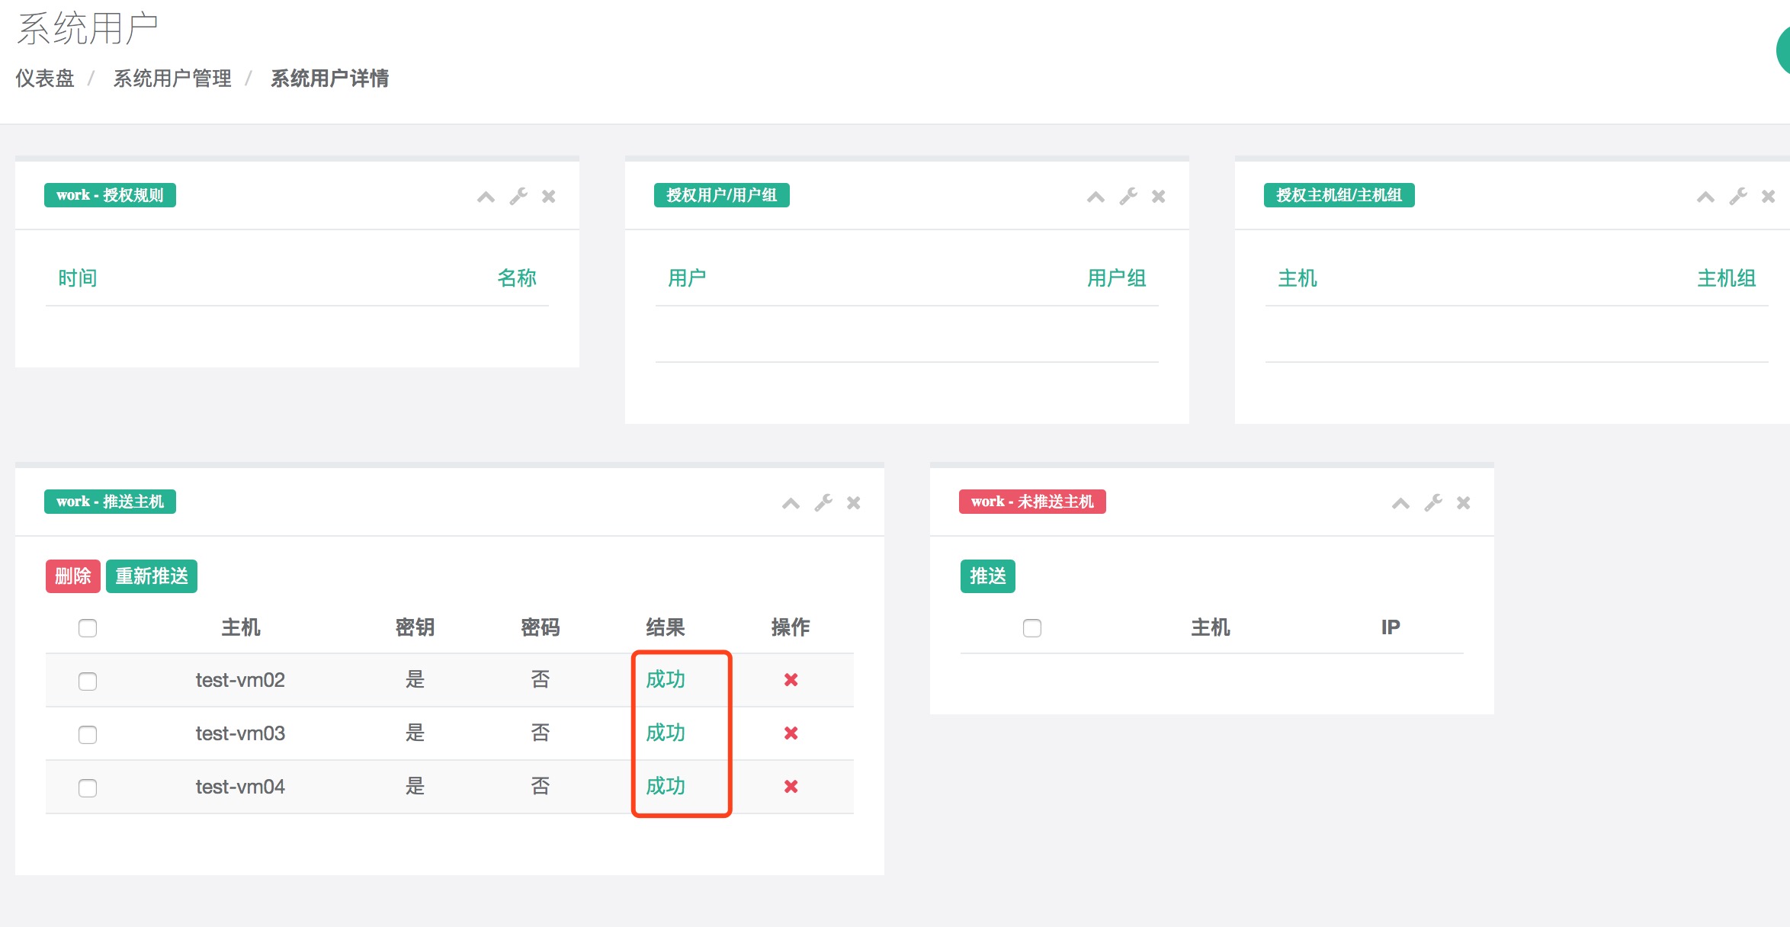Viewport: 1790px width, 927px height.
Task: Remove test-vm03 with red X icon
Action: click(791, 733)
